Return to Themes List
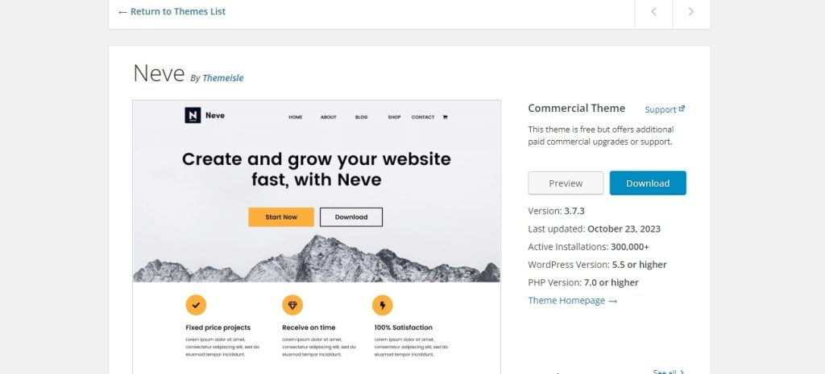The width and height of the screenshot is (825, 374). pos(172,11)
